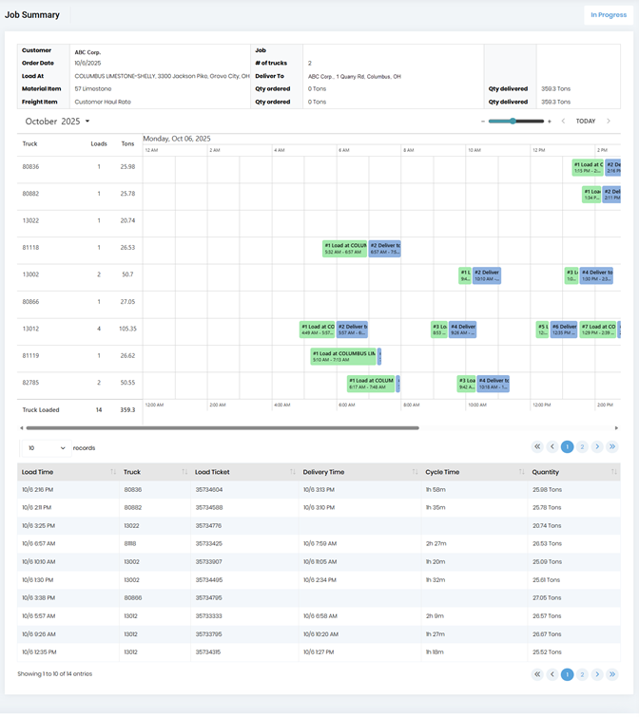Jump to first page in top pagination

pos(537,446)
